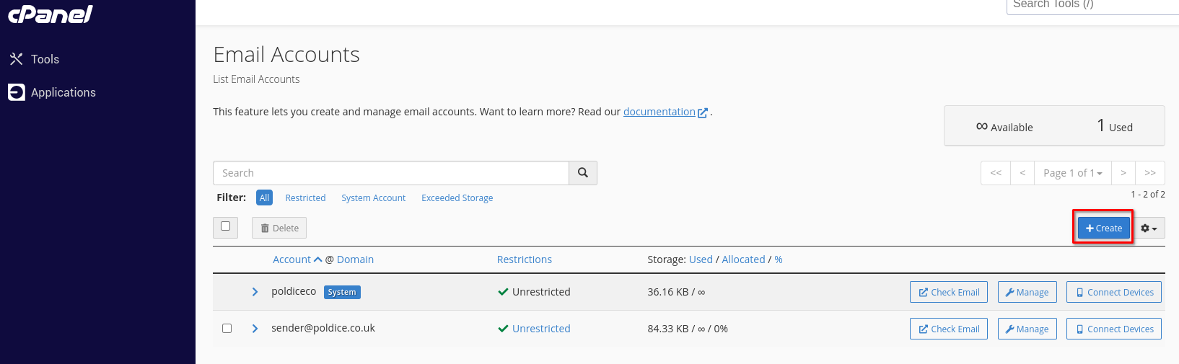The width and height of the screenshot is (1179, 364).
Task: Click the magnifying glass search button
Action: pos(583,173)
